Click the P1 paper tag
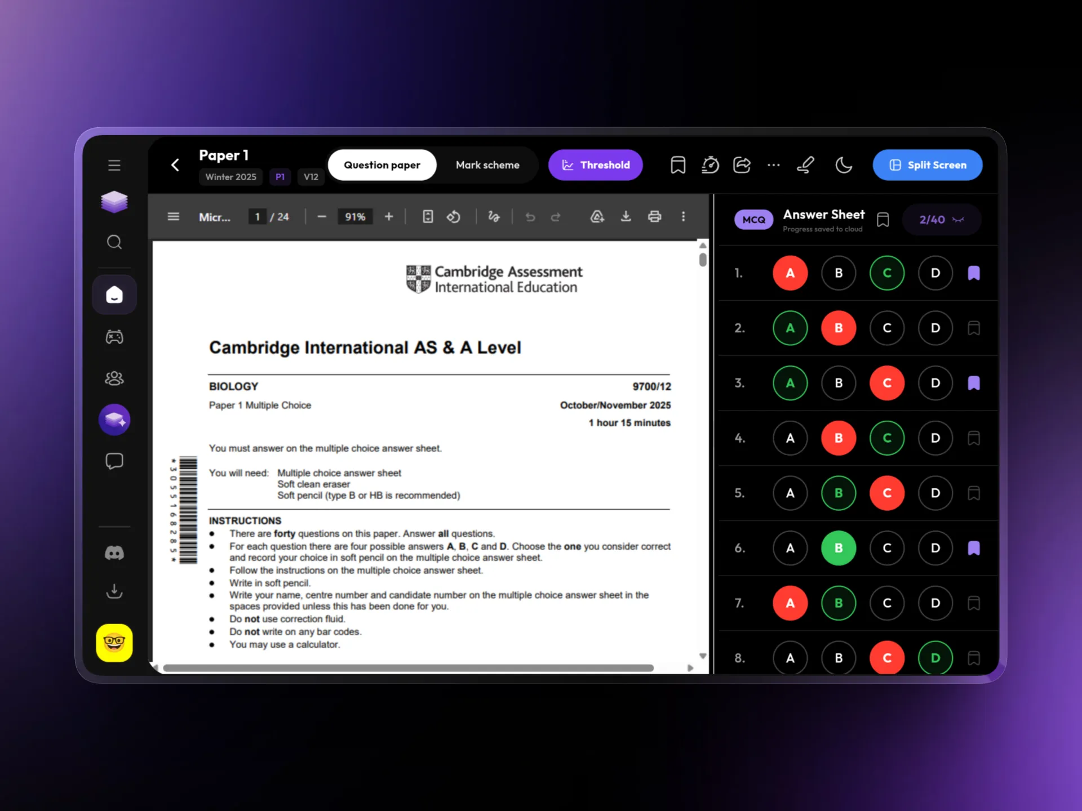 click(x=280, y=177)
